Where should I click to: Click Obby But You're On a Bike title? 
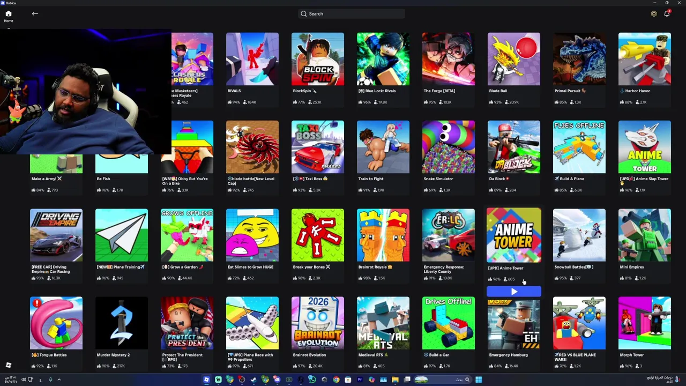tap(185, 181)
